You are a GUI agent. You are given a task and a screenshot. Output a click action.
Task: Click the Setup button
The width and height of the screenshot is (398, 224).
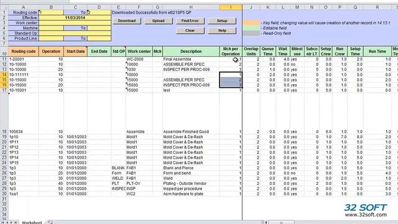pyautogui.click(x=222, y=21)
